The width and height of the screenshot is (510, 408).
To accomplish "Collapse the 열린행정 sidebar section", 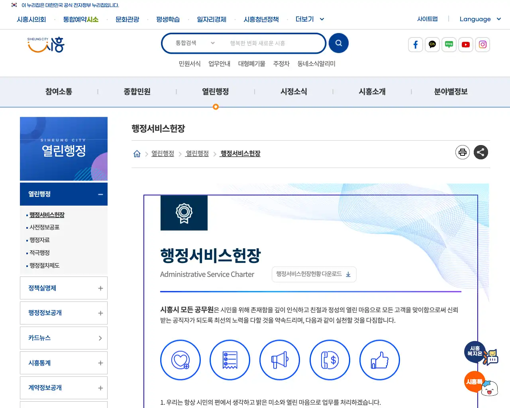I will point(64,194).
